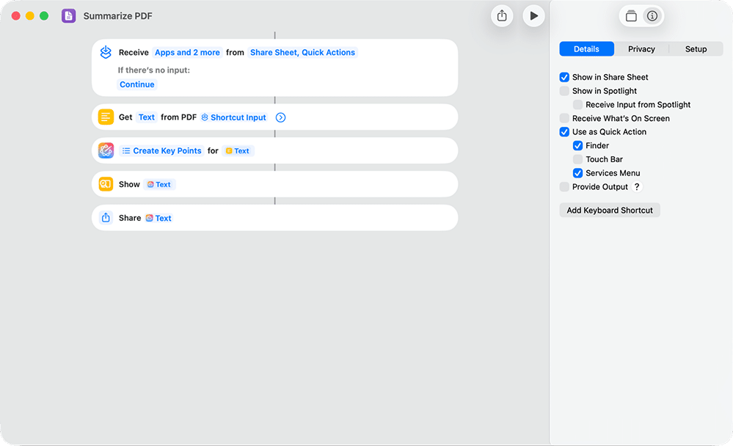Click the Share action's blue icon
Viewport: 733px width, 446px height.
[105, 218]
